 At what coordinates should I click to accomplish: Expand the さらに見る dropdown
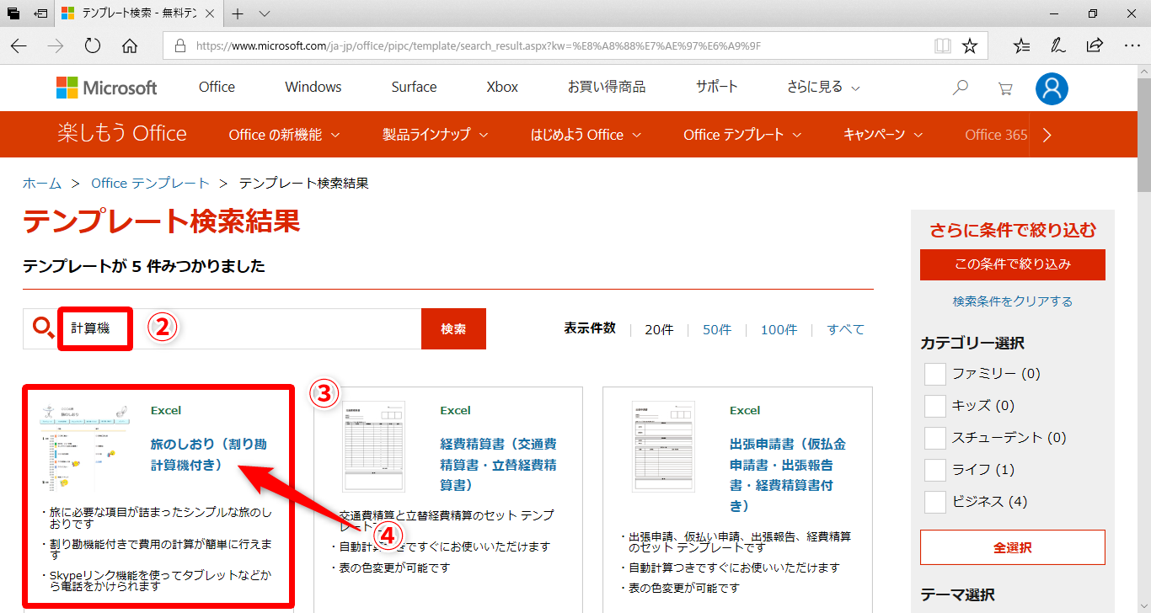(823, 87)
